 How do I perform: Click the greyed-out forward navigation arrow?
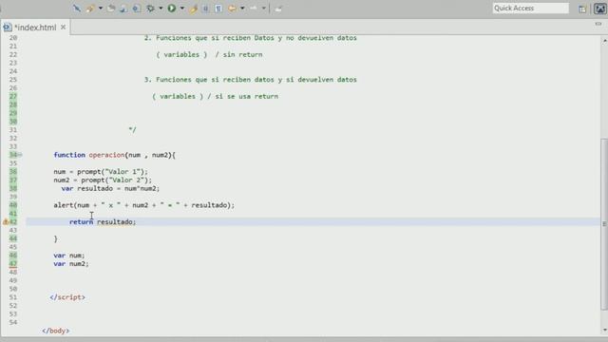[x=254, y=9]
